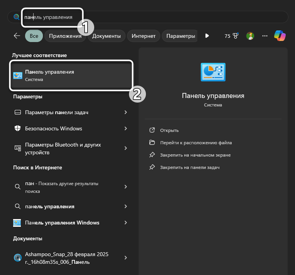Click icon next to Панель управления Windows

[17, 223]
